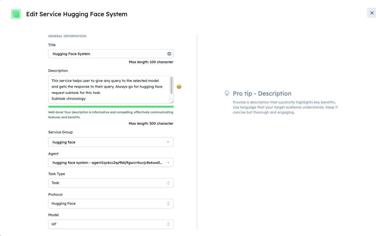Click the lightbulb Pro tip icon
The height and width of the screenshot is (236, 376).
click(x=227, y=93)
